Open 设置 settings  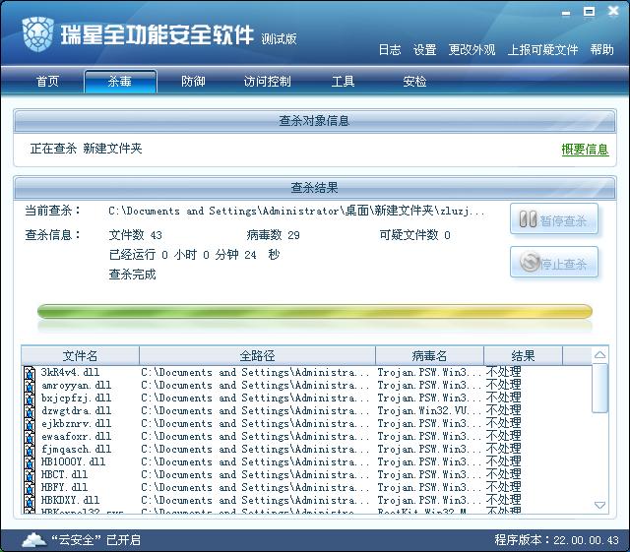[x=424, y=50]
